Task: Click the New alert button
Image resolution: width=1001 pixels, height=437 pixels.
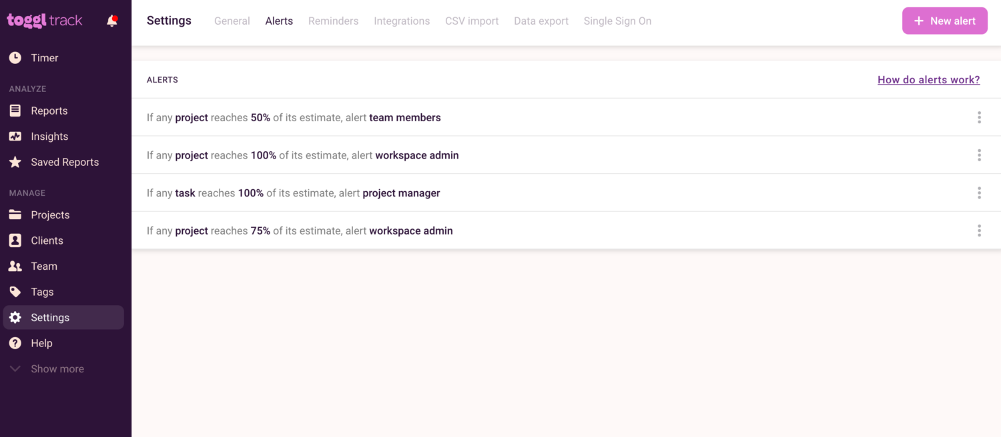Action: pyautogui.click(x=944, y=21)
